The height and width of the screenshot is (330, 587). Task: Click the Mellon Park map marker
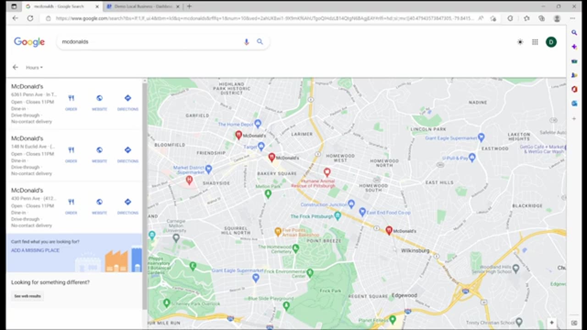tap(268, 193)
